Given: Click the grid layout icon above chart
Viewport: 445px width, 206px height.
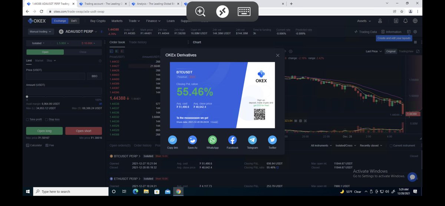Looking at the screenshot, I should [x=415, y=42].
